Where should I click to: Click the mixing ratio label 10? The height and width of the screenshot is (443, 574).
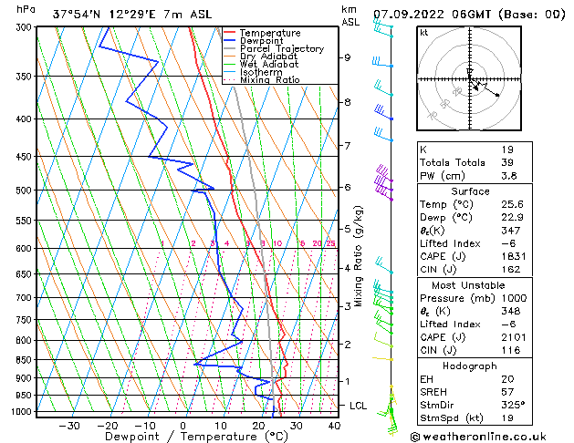[277, 243]
